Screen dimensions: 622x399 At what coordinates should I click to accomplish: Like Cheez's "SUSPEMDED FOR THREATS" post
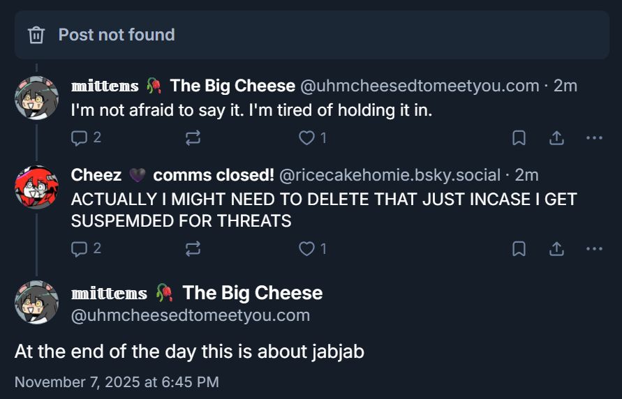(307, 248)
